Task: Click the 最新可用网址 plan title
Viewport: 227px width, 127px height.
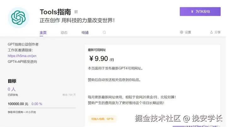Action: pyautogui.click(x=97, y=50)
